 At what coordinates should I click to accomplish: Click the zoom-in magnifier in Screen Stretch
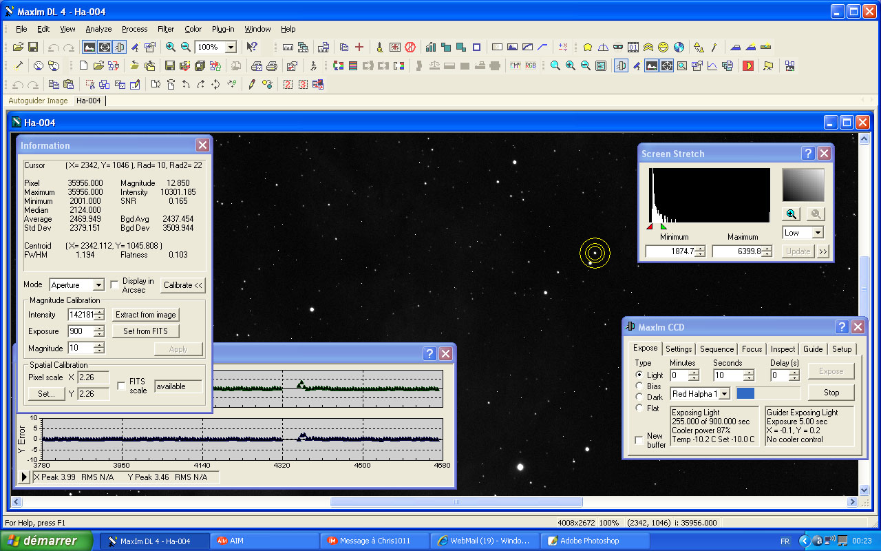pos(792,214)
